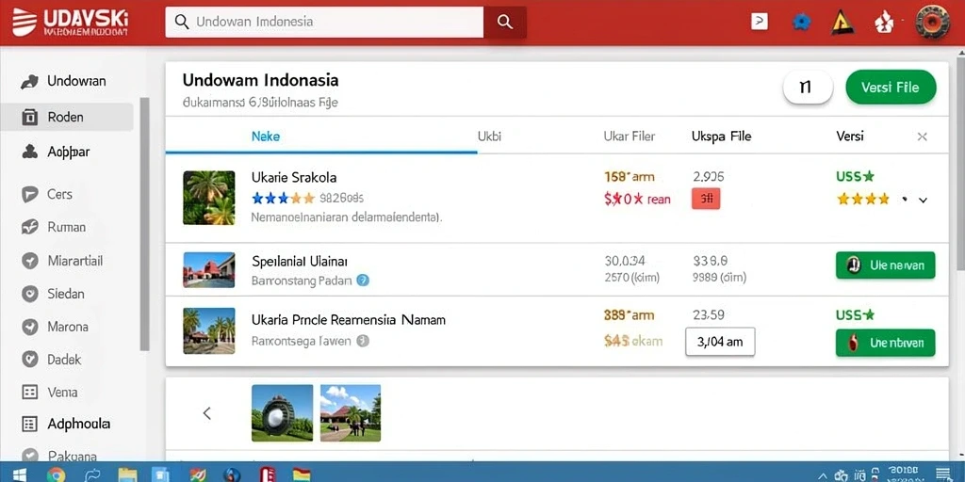Click the previous arrow in thumbnail carousel
Screen dimensions: 965x482
207,414
